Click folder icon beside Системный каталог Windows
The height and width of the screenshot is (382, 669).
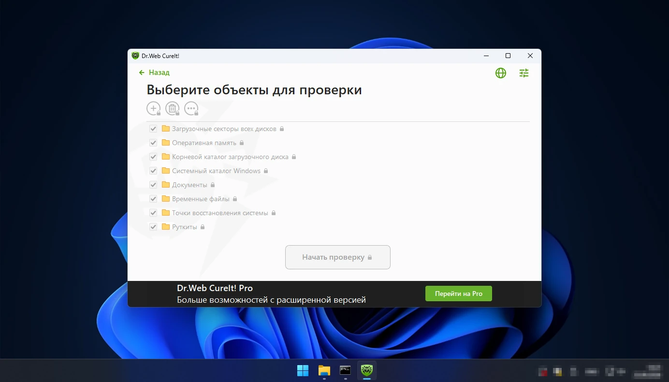point(166,171)
